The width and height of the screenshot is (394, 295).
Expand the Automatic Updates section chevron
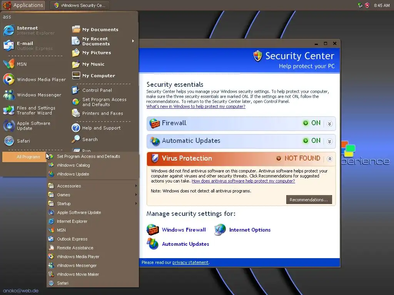pyautogui.click(x=330, y=141)
